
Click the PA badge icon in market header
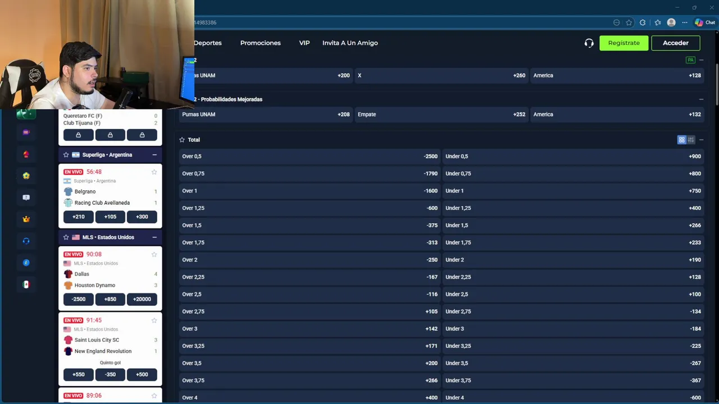[690, 60]
